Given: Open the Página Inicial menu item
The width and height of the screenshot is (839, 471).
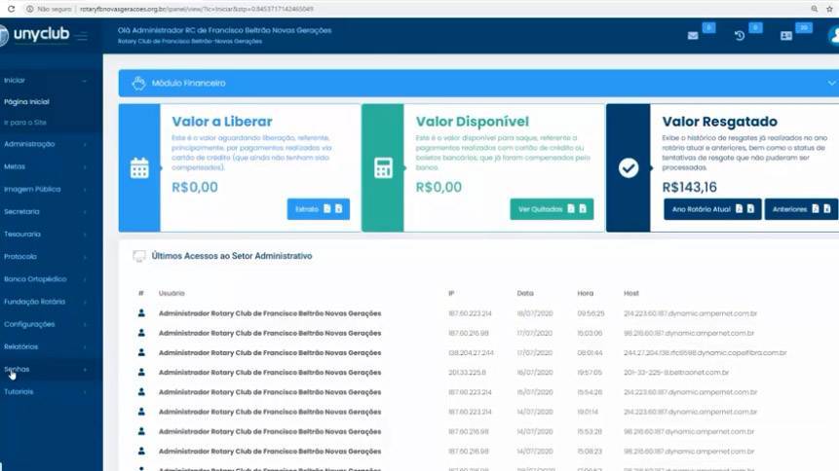Looking at the screenshot, I should [x=26, y=101].
